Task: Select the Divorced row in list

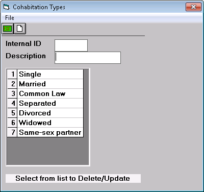Action: pyautogui.click(x=50, y=113)
